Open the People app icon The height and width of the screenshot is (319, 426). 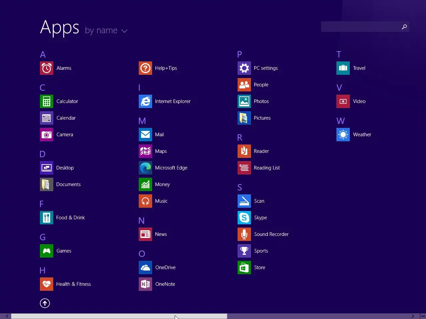tap(244, 85)
